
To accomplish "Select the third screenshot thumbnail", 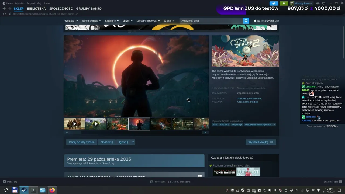I will point(118,124).
